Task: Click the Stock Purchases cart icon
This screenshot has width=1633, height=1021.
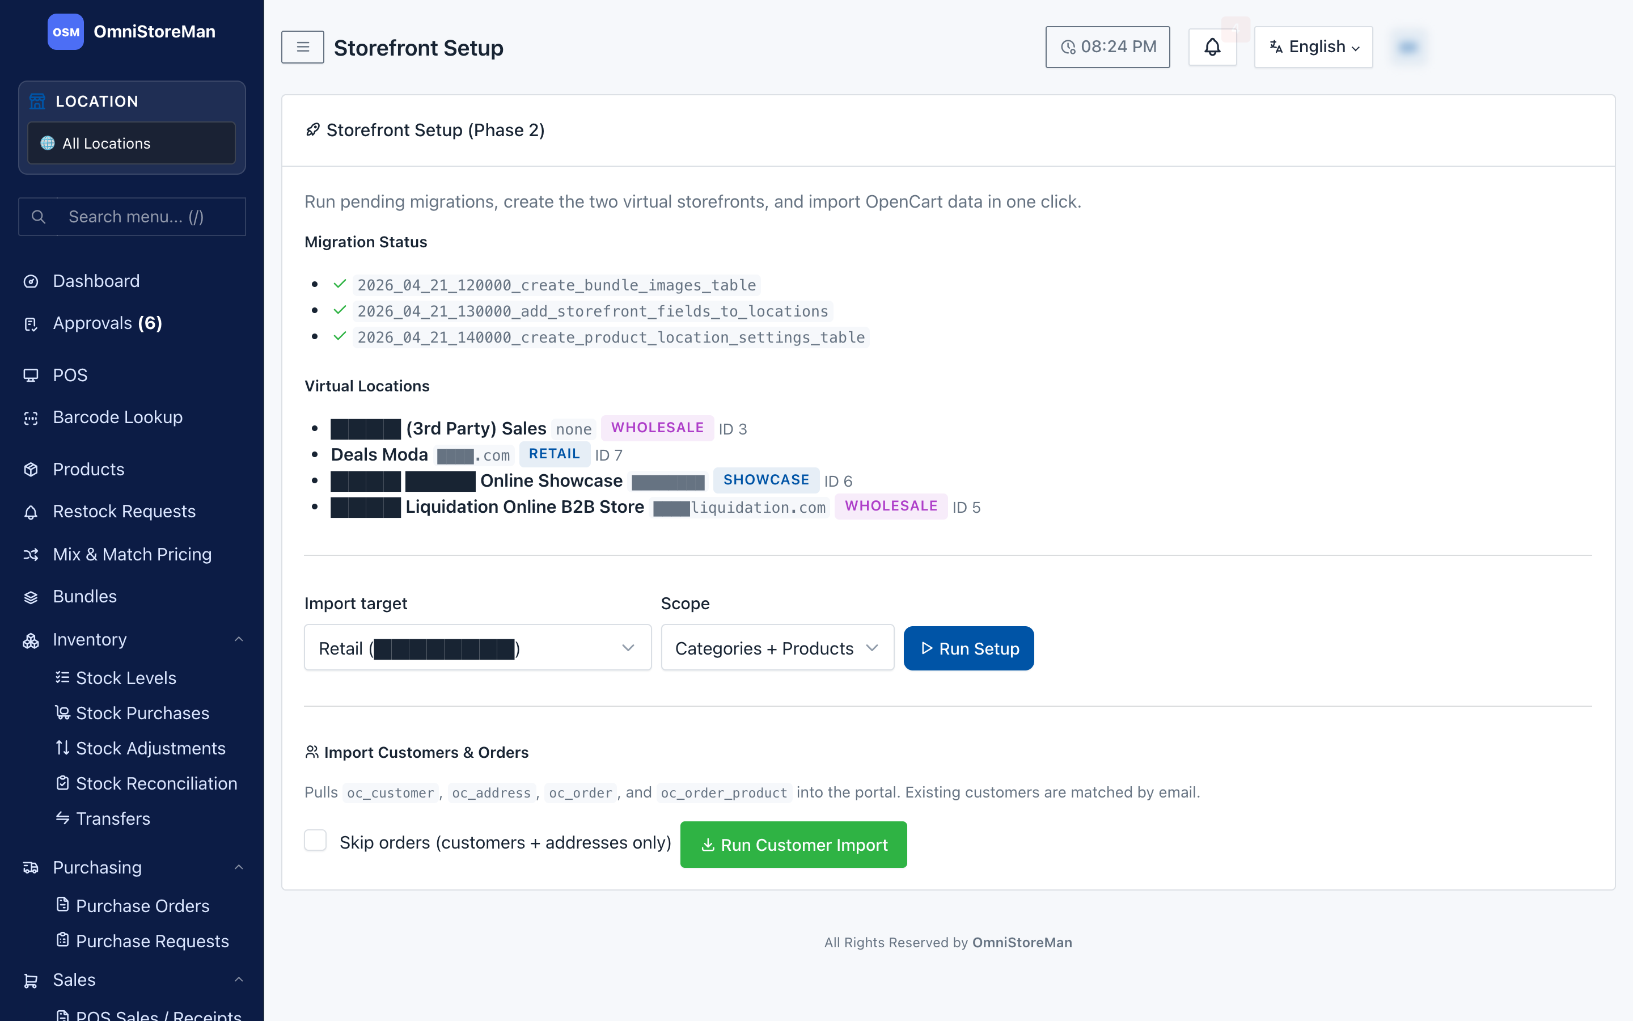Action: point(63,712)
